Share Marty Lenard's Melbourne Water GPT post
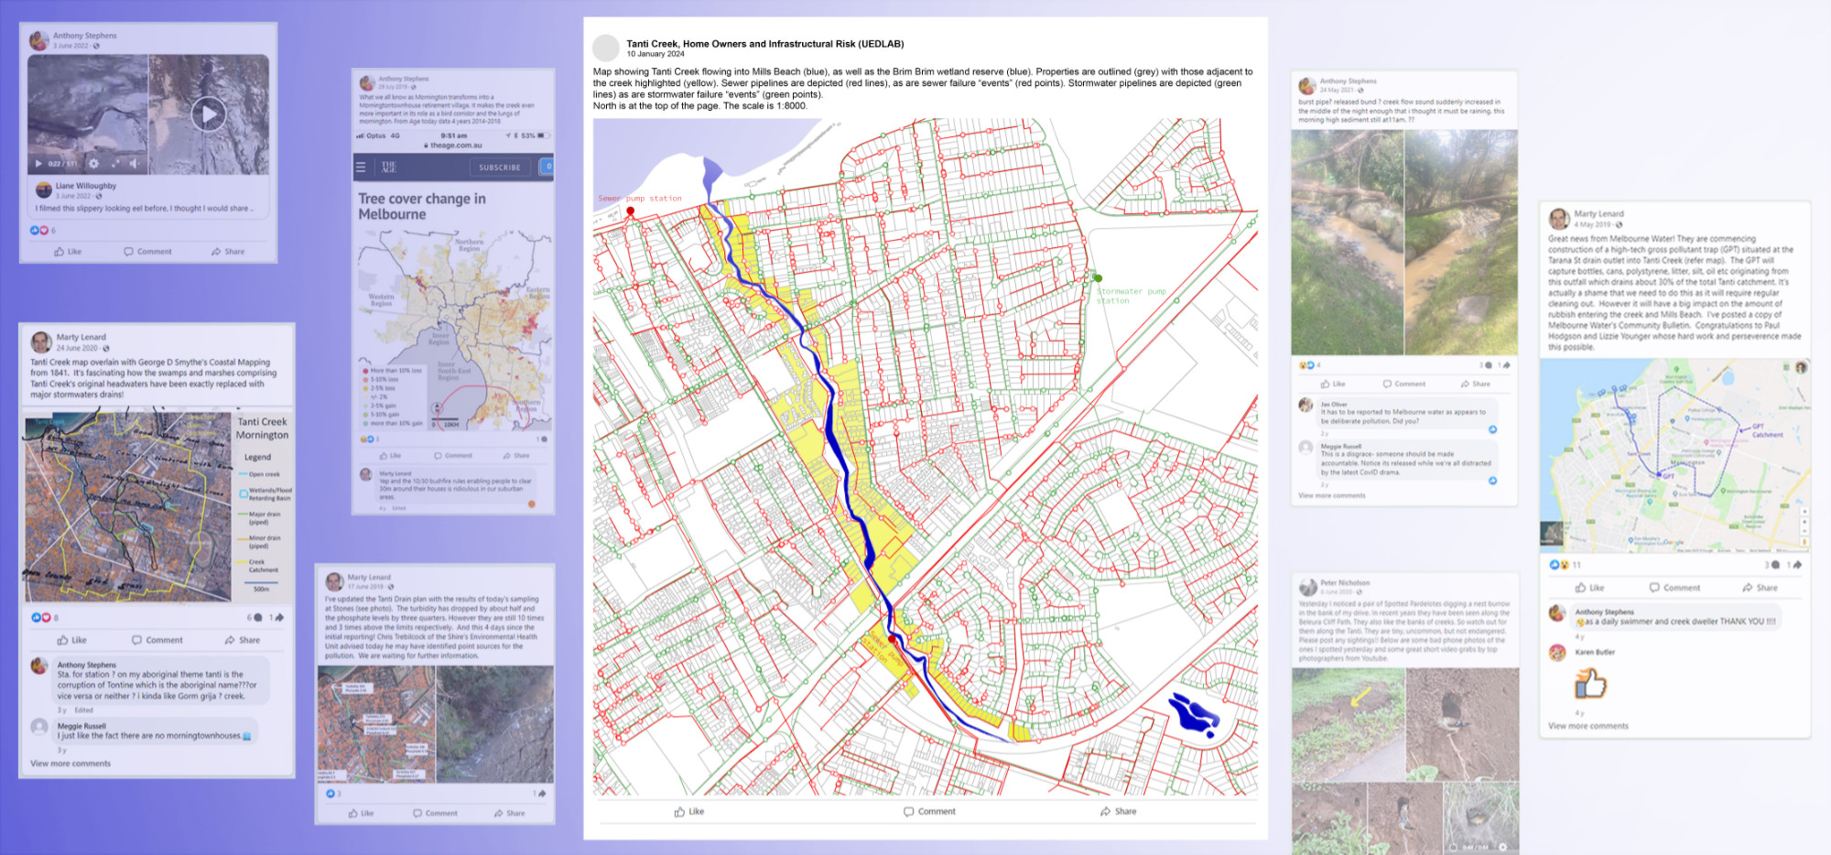Viewport: 1831px width, 855px height. click(1760, 588)
